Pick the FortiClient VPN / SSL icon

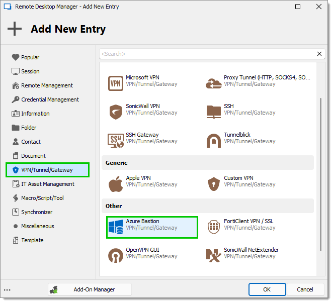214,228
